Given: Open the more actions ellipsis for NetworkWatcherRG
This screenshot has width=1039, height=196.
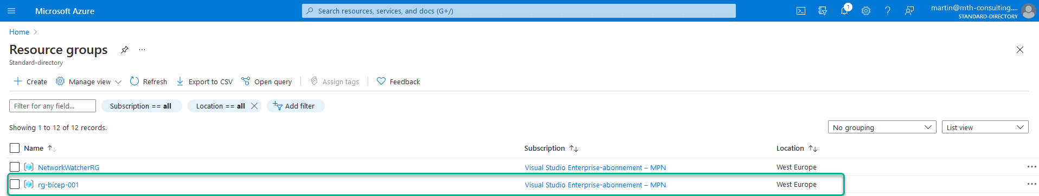Looking at the screenshot, I should coord(1031,167).
